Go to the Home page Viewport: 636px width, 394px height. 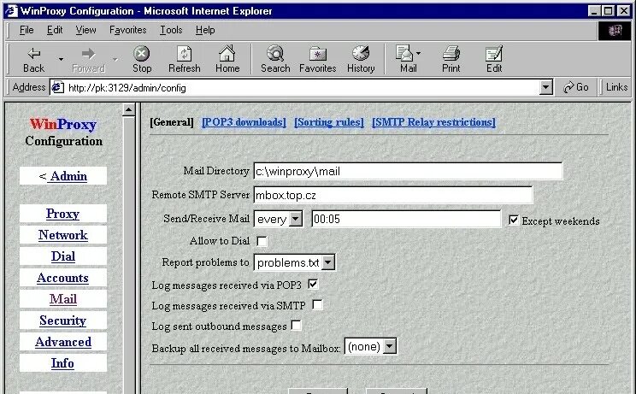click(227, 59)
